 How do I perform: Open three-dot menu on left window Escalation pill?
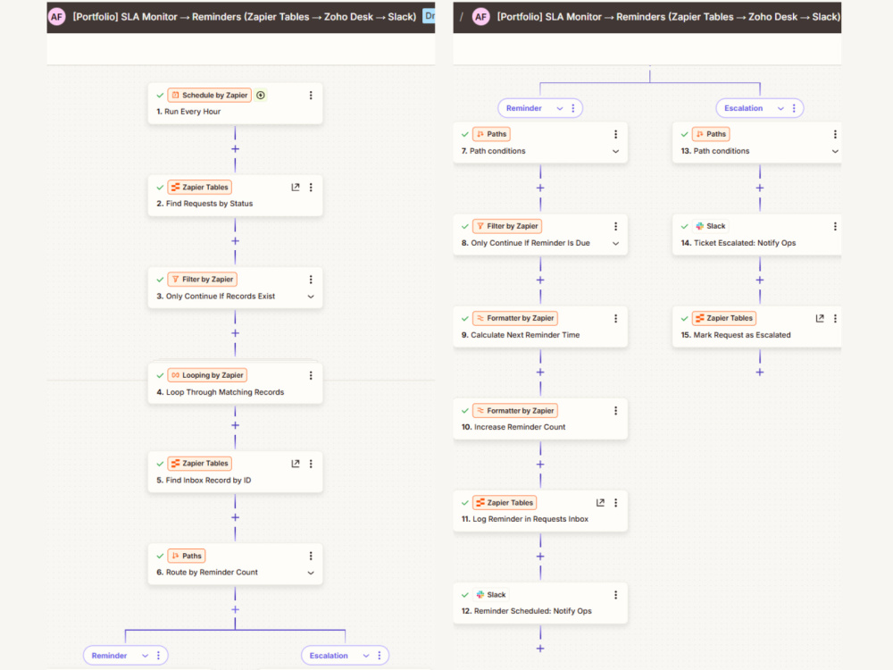coord(380,656)
